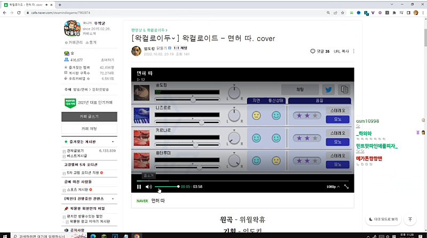The width and height of the screenshot is (427, 238).
Task: Select the 통신상태 header tab
Action: 276,101
